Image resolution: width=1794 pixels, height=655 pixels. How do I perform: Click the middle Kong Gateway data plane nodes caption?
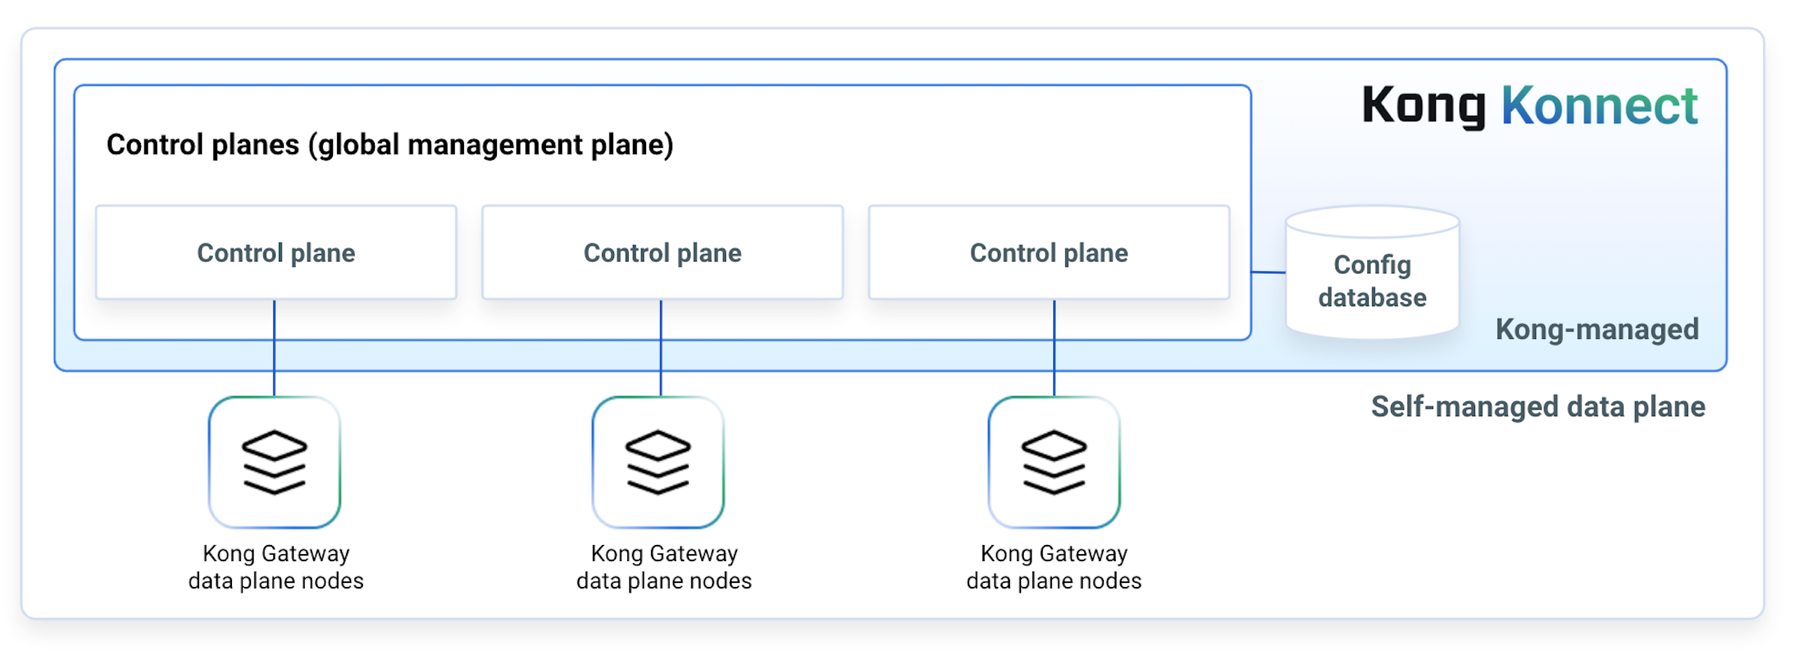(x=664, y=567)
